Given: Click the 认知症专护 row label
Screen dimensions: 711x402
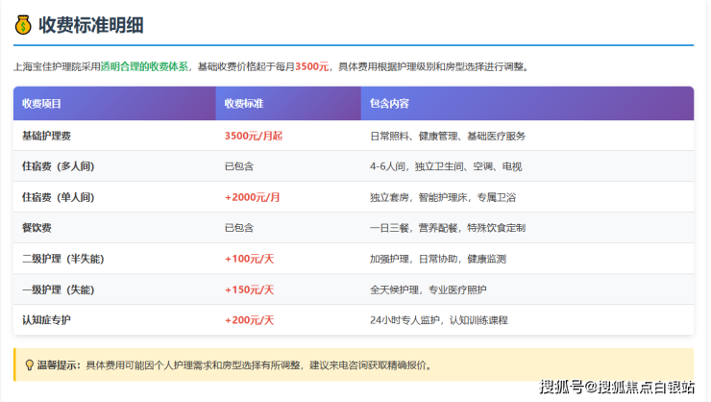Looking at the screenshot, I should pos(47,319).
